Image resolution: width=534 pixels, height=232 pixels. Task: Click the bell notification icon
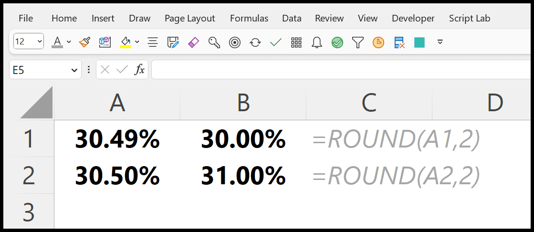[316, 42]
